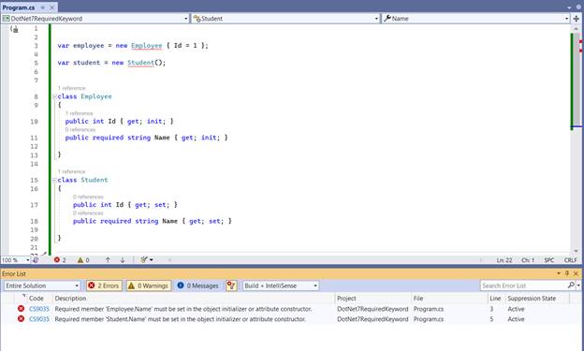Click the CRLF line ending indicator

pyautogui.click(x=570, y=260)
